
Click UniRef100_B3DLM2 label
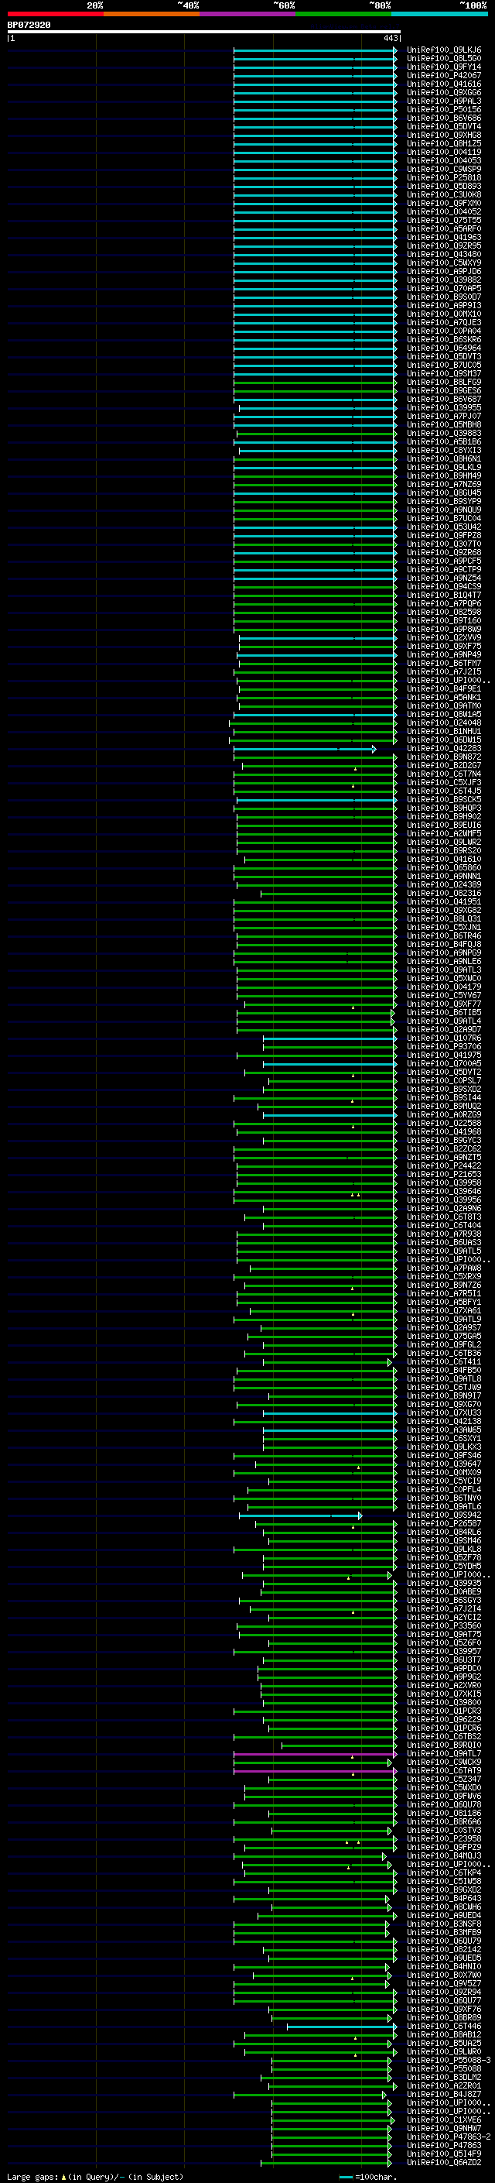[x=444, y=2077]
